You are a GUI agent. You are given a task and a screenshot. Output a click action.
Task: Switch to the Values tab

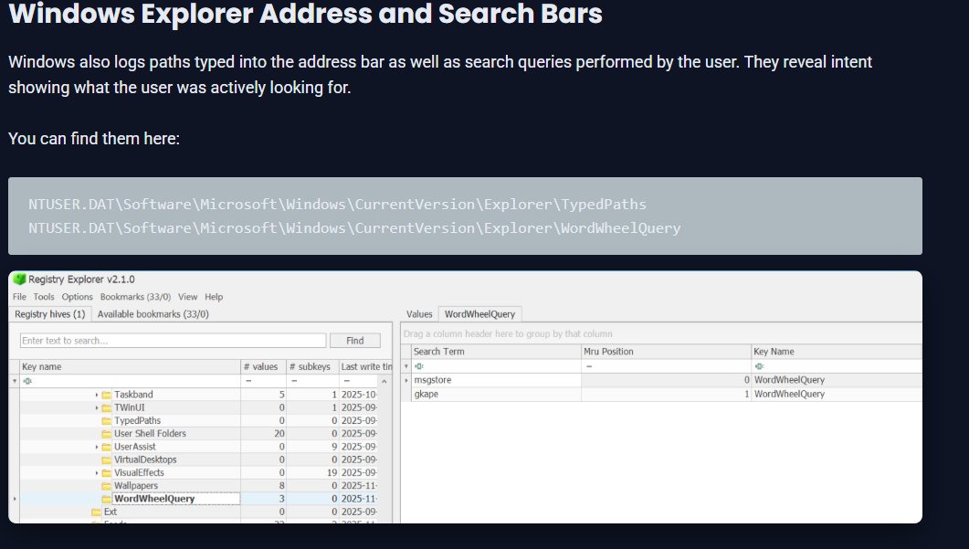(419, 314)
